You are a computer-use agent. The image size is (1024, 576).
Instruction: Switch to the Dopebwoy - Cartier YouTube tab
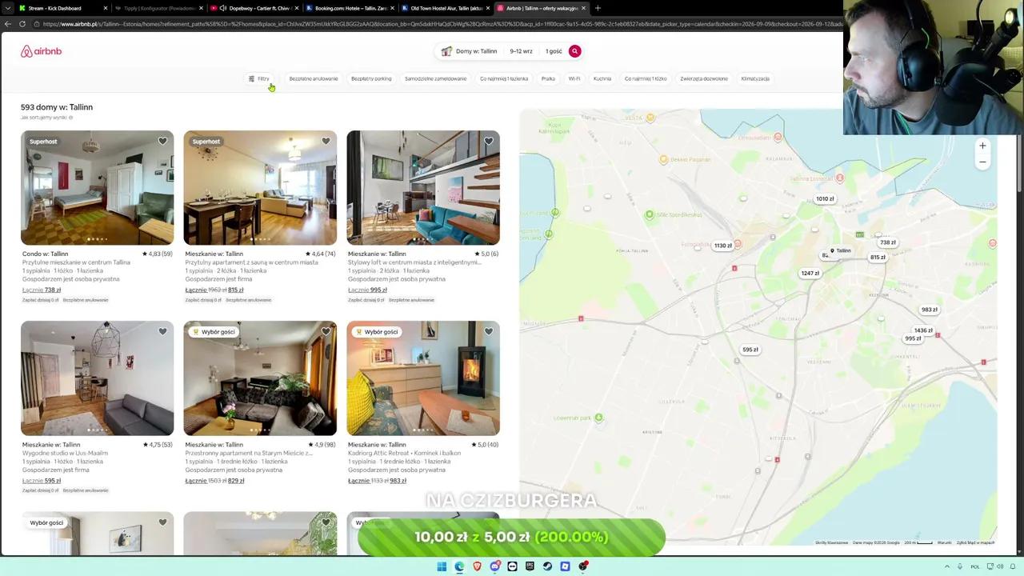(254, 8)
